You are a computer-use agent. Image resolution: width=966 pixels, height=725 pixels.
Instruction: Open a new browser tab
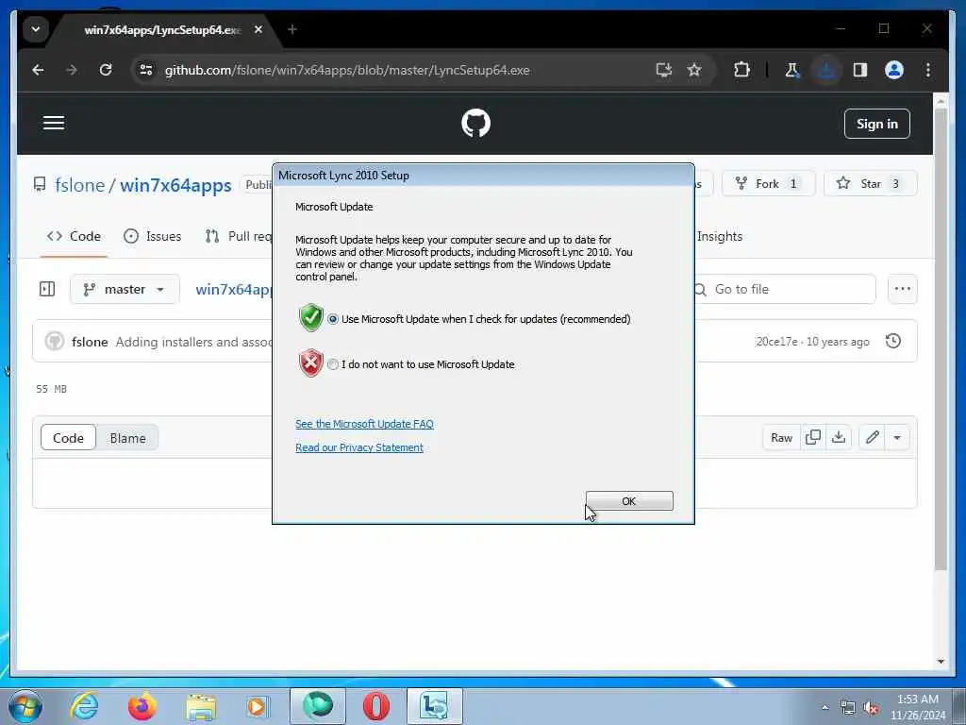pos(292,29)
